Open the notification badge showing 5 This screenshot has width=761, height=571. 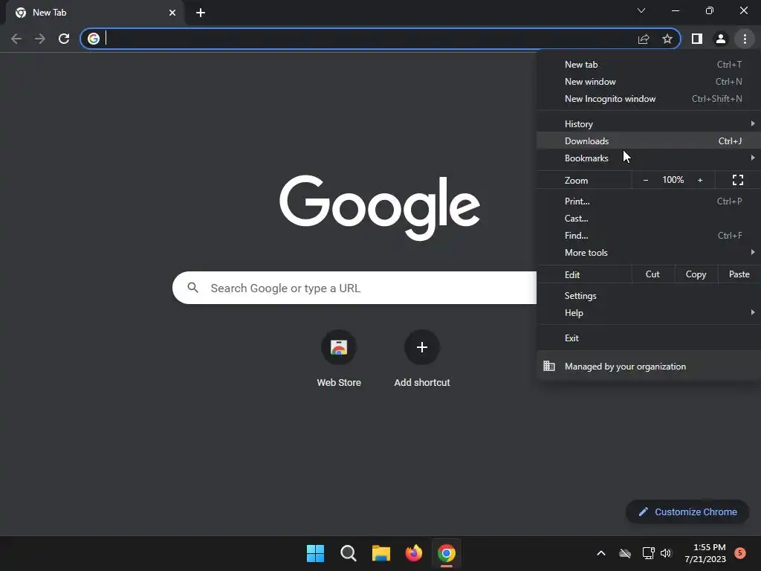739,553
